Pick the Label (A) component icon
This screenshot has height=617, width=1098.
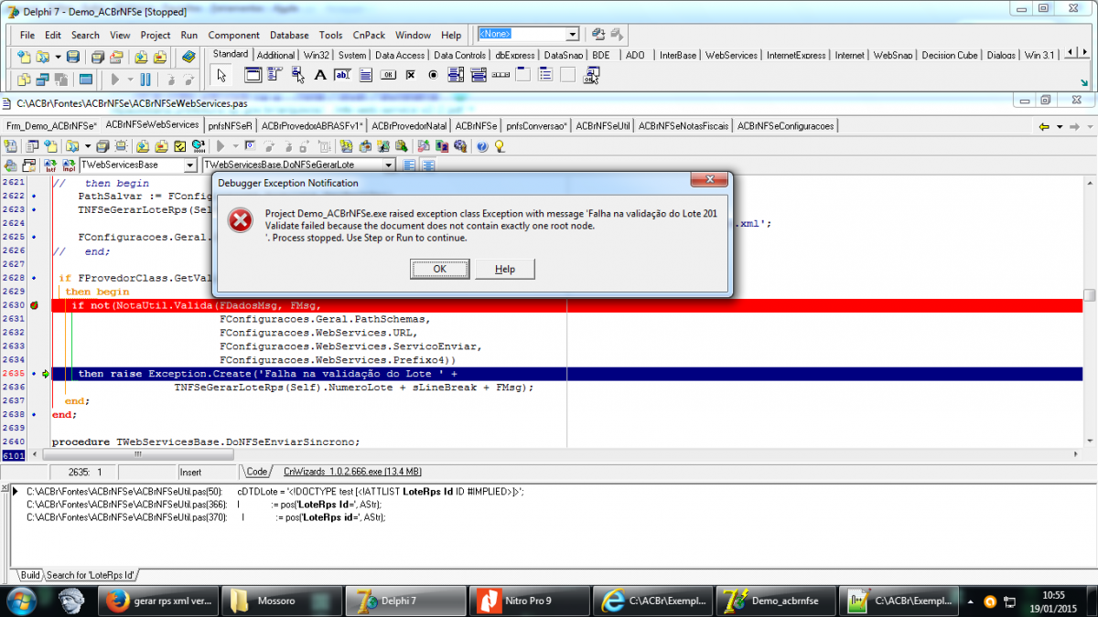[x=320, y=75]
